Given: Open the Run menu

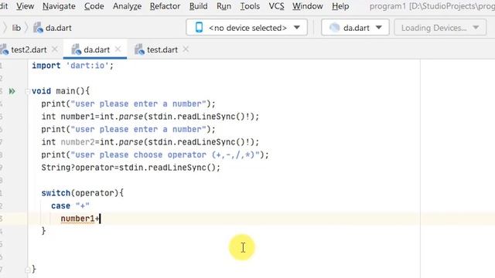Looking at the screenshot, I should tap(224, 6).
